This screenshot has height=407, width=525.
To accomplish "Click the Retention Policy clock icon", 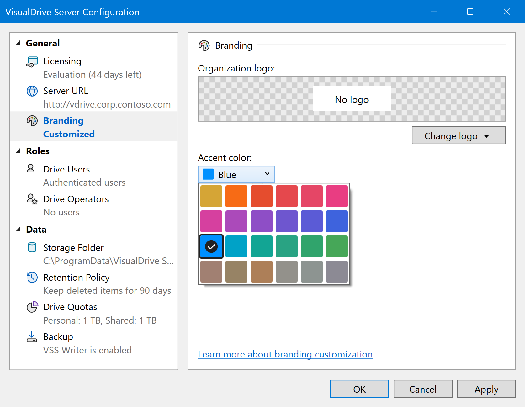I will (x=32, y=277).
